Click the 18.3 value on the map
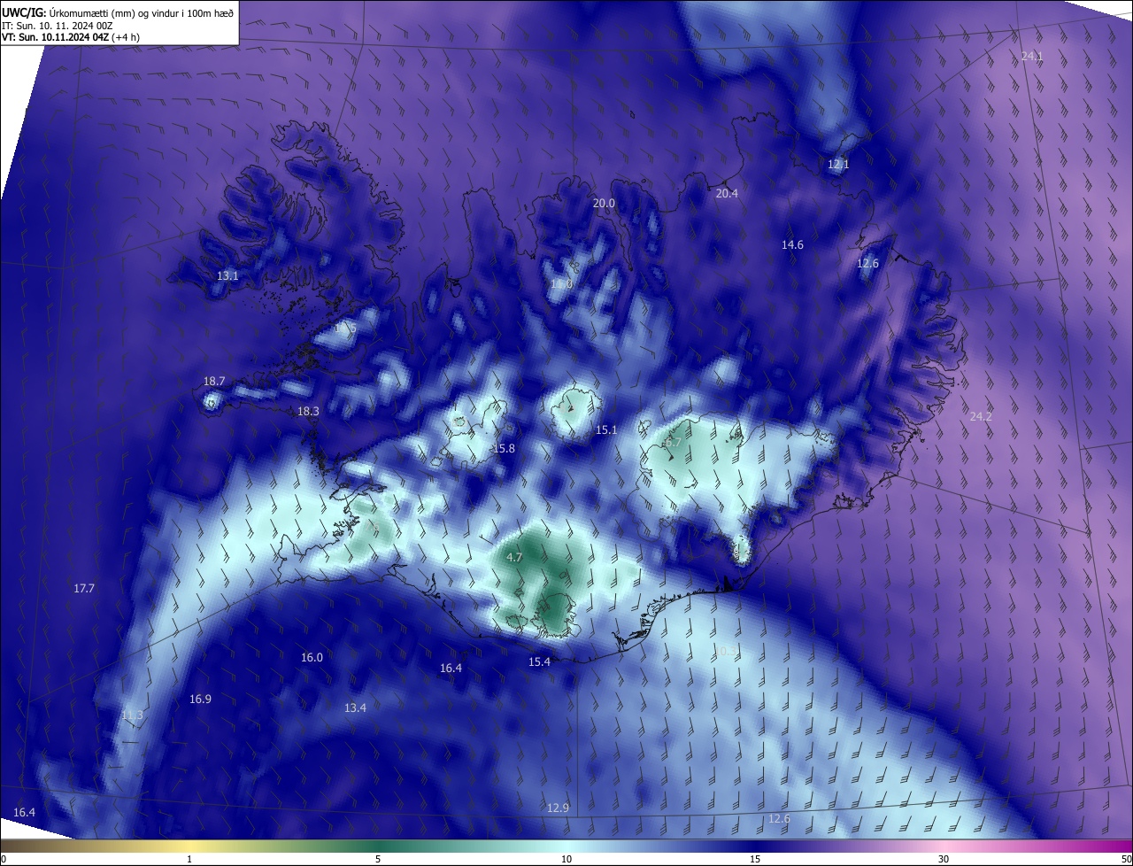Image resolution: width=1133 pixels, height=866 pixels. [308, 411]
